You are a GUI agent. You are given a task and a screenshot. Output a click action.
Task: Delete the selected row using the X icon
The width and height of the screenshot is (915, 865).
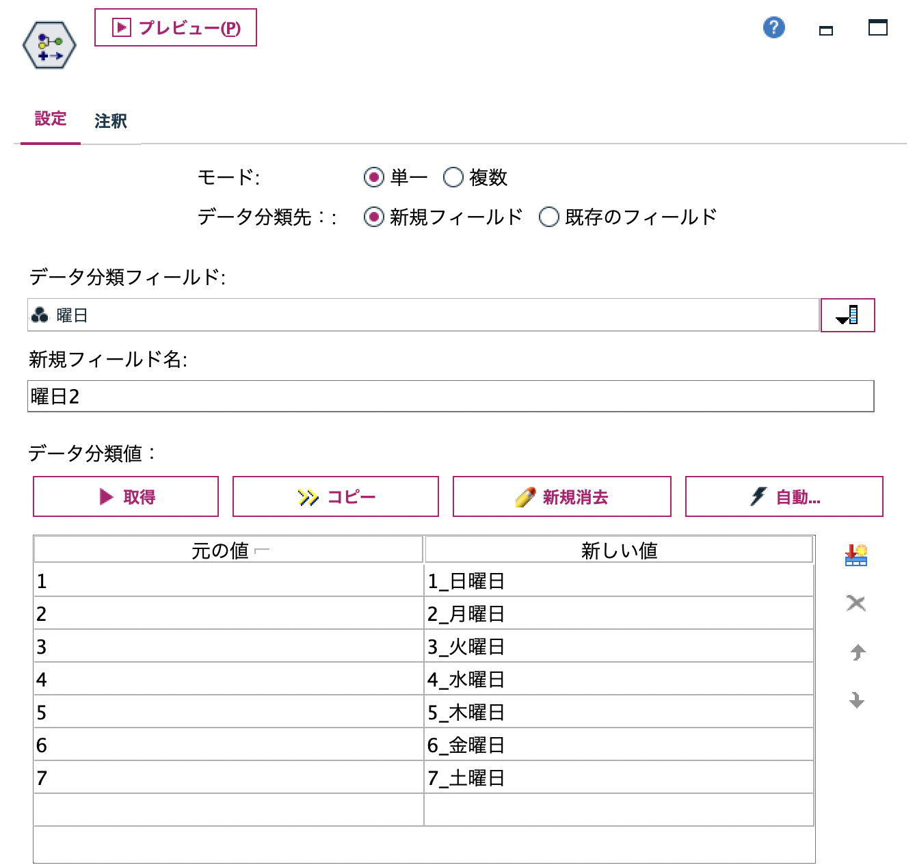pos(855,604)
